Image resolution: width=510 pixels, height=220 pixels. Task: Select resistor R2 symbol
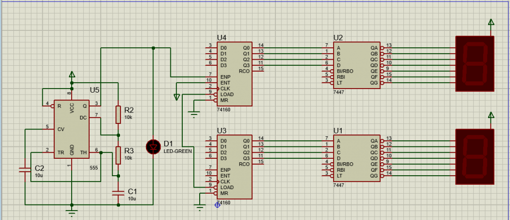(118, 114)
